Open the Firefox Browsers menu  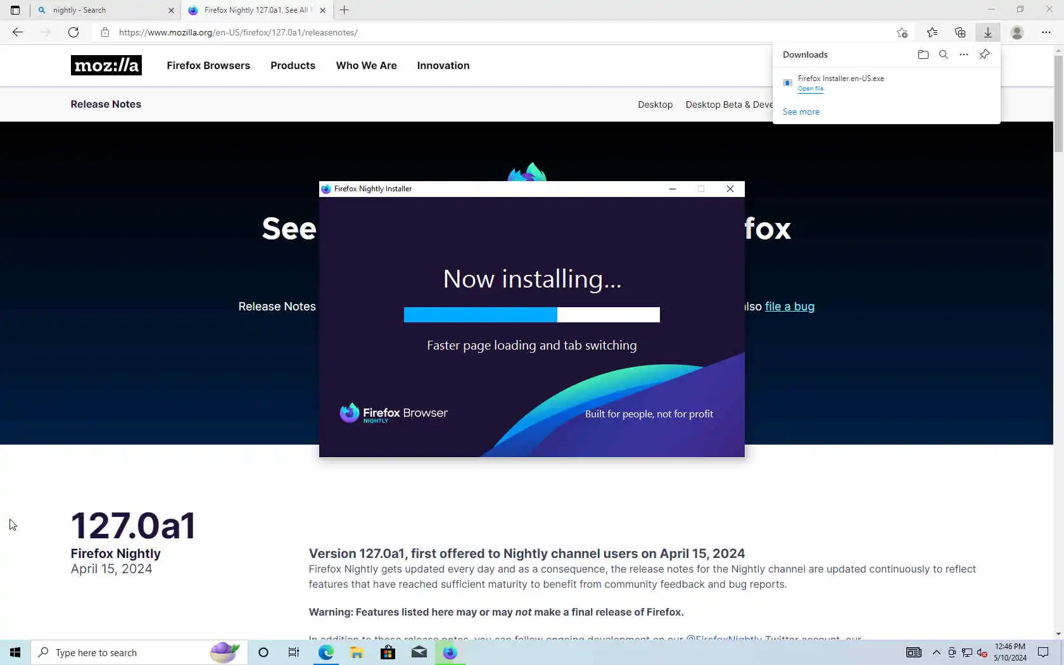[x=208, y=65]
